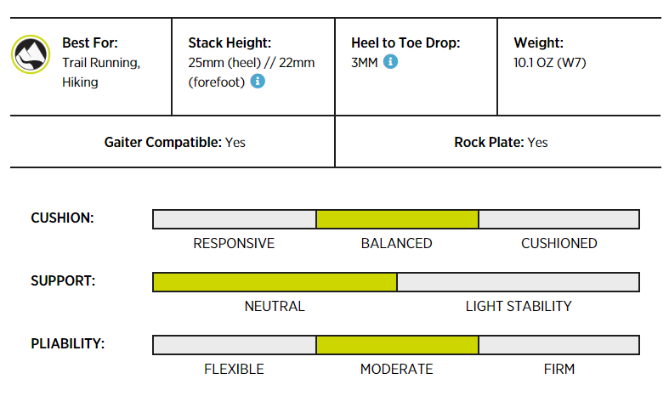This screenshot has width=669, height=396.
Task: Click the Flexible end of pliability bar
Action: point(235,345)
